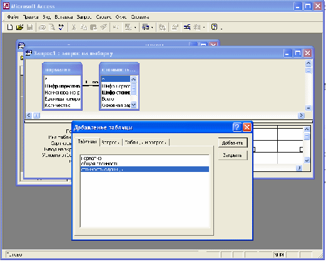This screenshot has width=326, height=262.
Task: Click the Code toolbar icon
Action: point(162,28)
